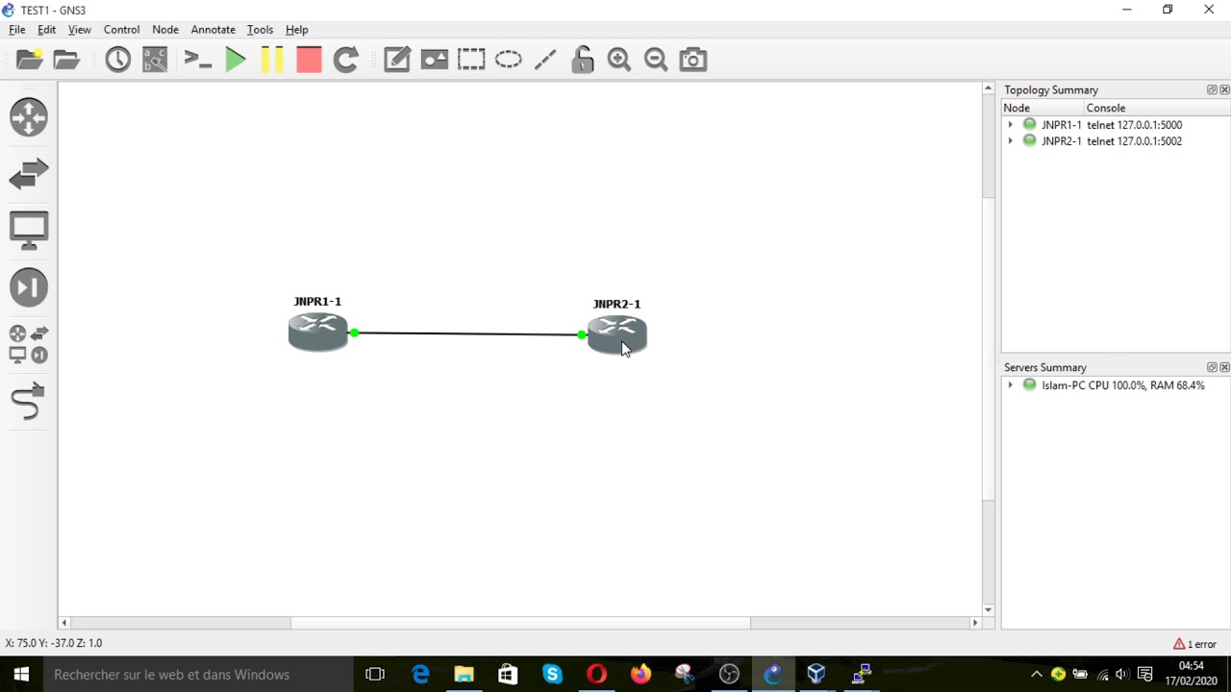Browse all devices sidebar icon
The image size is (1231, 692).
(29, 344)
